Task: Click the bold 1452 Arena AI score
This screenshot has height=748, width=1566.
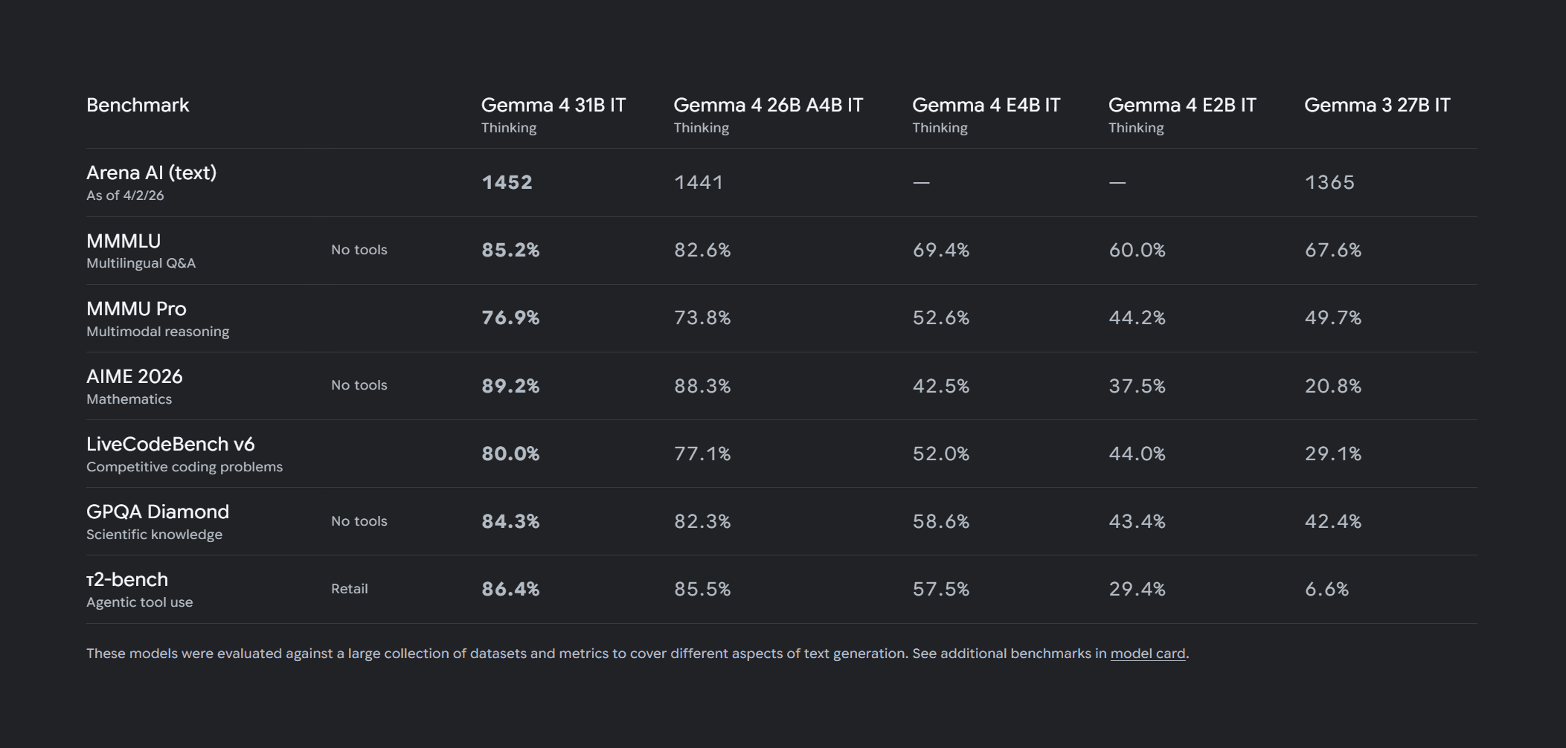Action: (507, 183)
